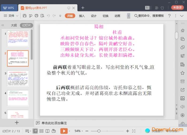This screenshot has width=187, height=135.
Task: Click the slide title text 蜀相
Action: click(x=99, y=27)
